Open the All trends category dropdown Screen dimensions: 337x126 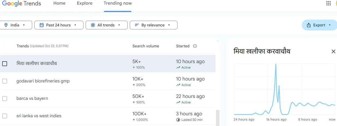pyautogui.click(x=107, y=25)
